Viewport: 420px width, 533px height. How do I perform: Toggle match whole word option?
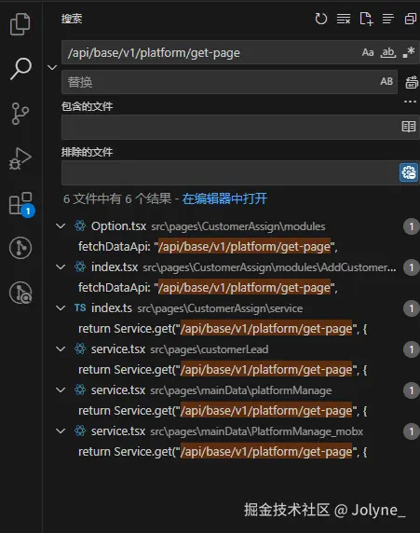[388, 52]
